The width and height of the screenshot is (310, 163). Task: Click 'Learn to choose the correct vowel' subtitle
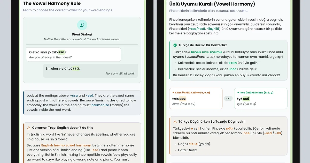coord(68,10)
